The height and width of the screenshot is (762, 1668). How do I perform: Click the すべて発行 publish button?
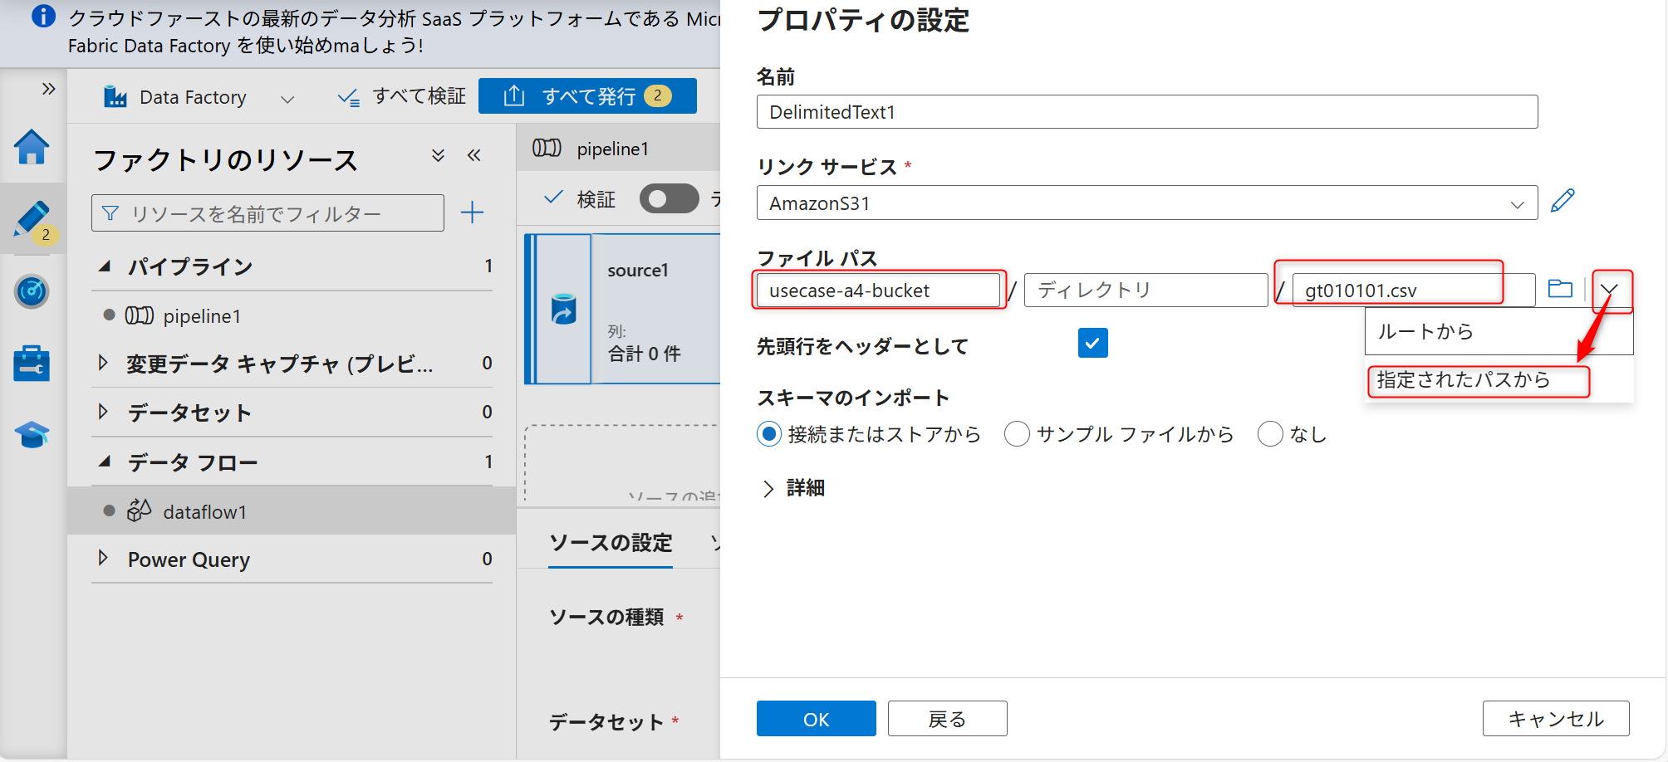587,95
